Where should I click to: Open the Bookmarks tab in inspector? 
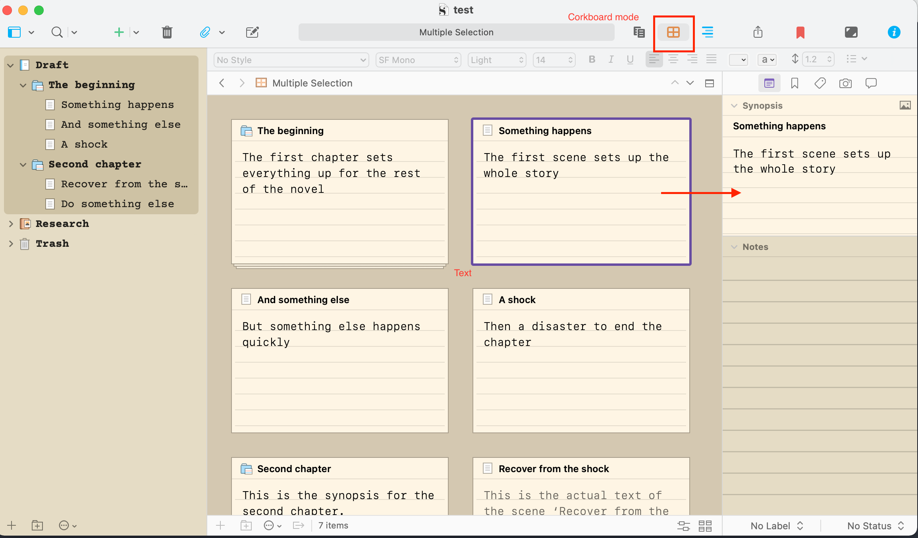[795, 83]
